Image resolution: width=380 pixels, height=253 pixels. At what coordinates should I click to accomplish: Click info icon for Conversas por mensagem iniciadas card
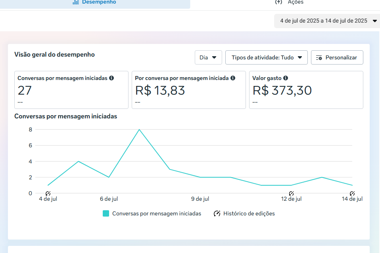[111, 78]
